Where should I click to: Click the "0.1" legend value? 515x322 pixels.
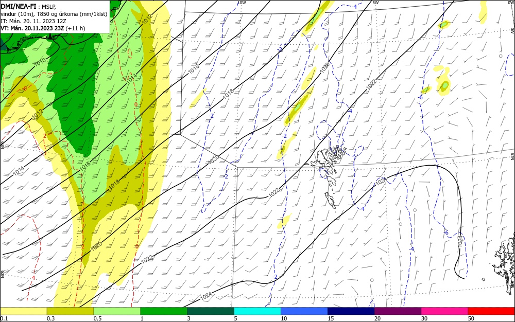click(x=4, y=319)
